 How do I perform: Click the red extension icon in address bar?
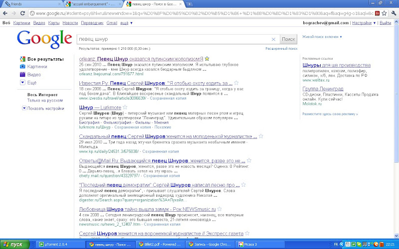pyautogui.click(x=378, y=13)
